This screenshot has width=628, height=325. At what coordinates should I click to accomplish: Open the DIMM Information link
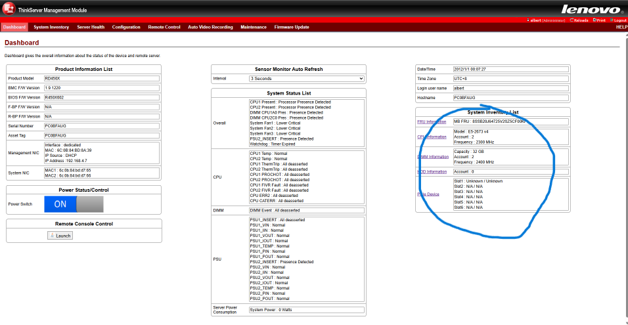click(433, 157)
